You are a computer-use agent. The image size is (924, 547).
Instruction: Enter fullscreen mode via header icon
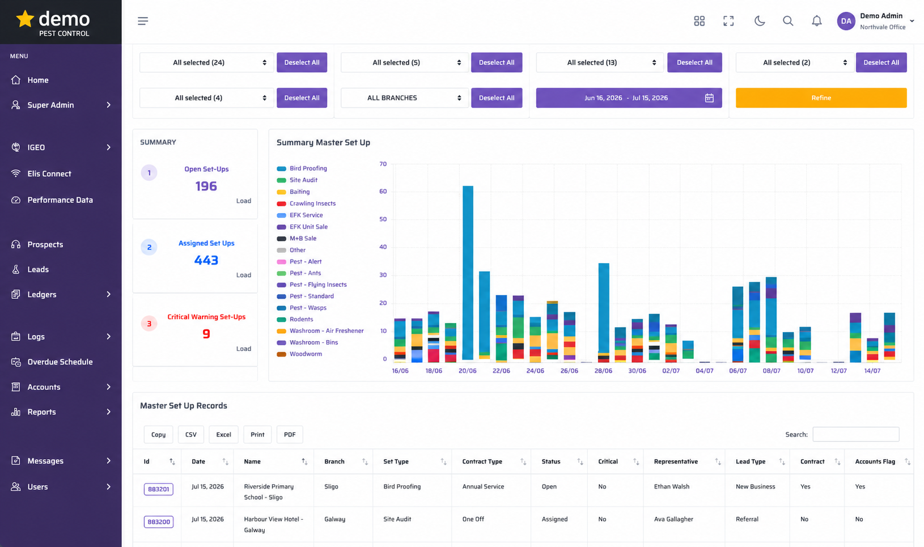[x=728, y=21]
